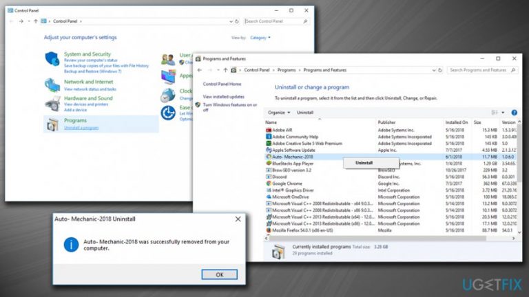Click the Microsoft OneDrive cloud icon
This screenshot has height=297, width=529.
click(269, 197)
